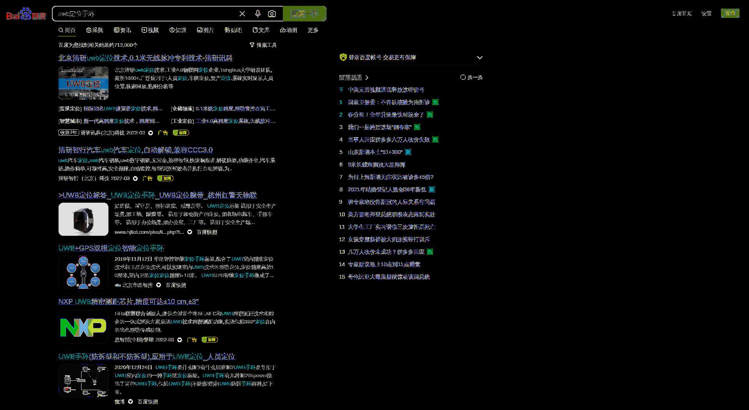Screen dimensions: 749x410
Task: Click the NXP logo thumbnail
Action: (83, 327)
